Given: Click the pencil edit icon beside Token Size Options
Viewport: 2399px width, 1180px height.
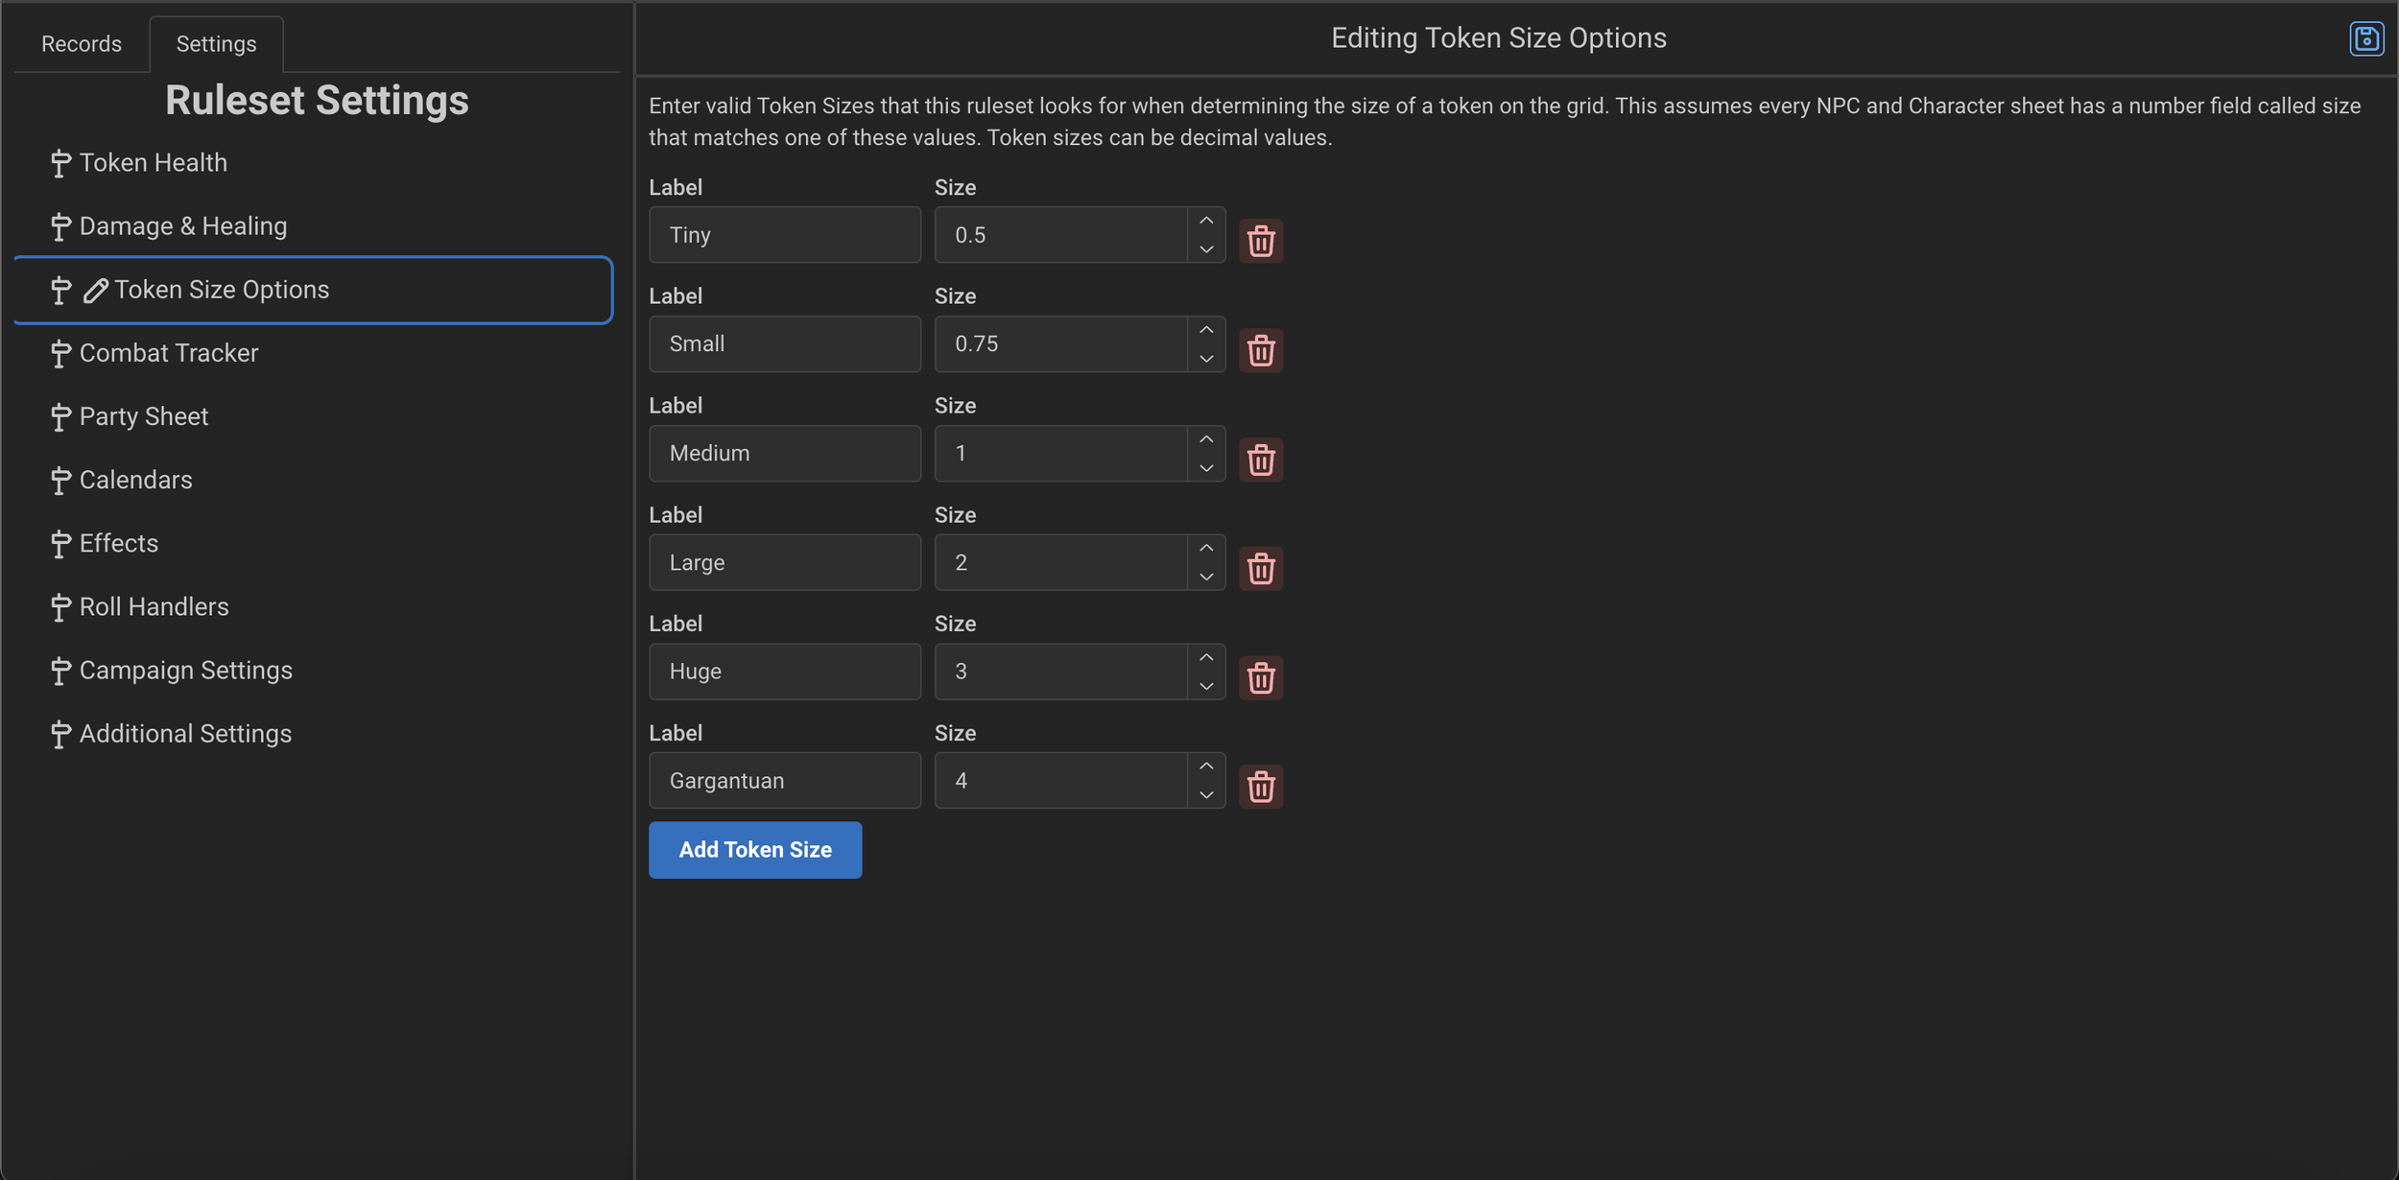Looking at the screenshot, I should [x=94, y=289].
